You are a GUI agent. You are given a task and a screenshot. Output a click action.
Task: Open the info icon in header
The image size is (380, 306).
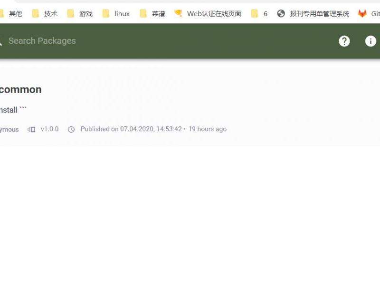point(370,41)
